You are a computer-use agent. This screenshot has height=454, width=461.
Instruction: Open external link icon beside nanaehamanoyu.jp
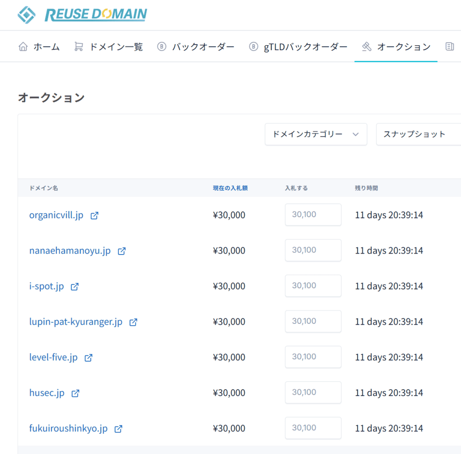pyautogui.click(x=122, y=251)
